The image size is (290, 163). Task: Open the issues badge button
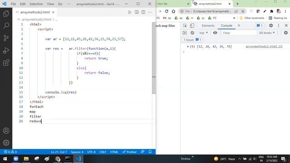260,25
